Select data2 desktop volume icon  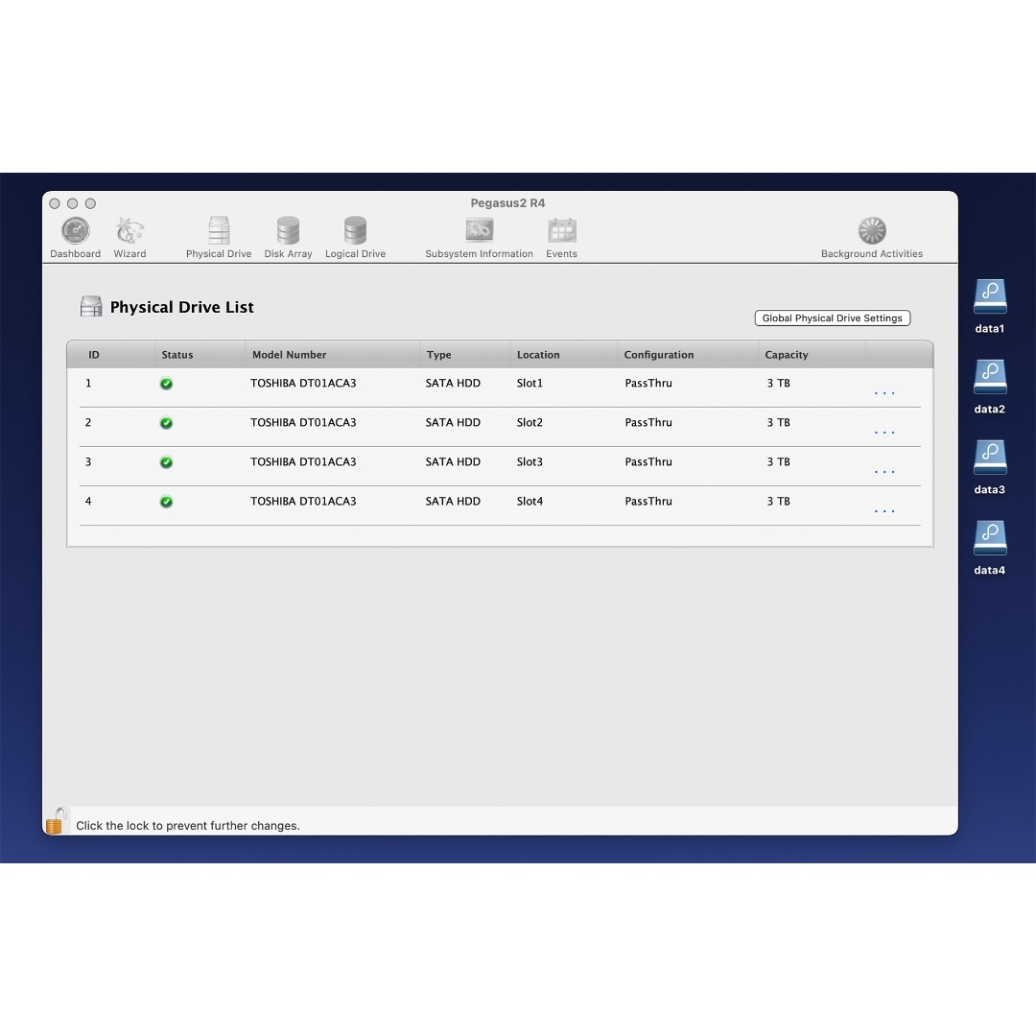[x=990, y=377]
